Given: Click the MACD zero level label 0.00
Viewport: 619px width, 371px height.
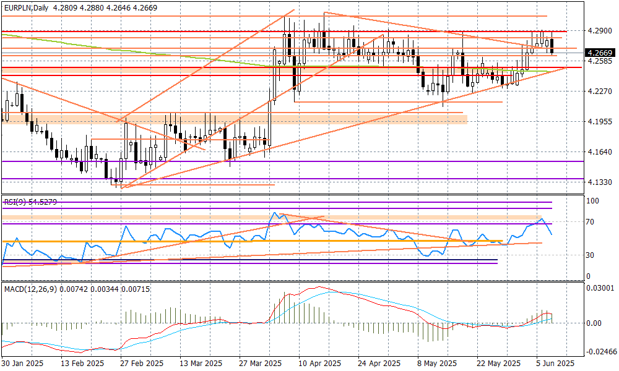Looking at the screenshot, I should (594, 323).
